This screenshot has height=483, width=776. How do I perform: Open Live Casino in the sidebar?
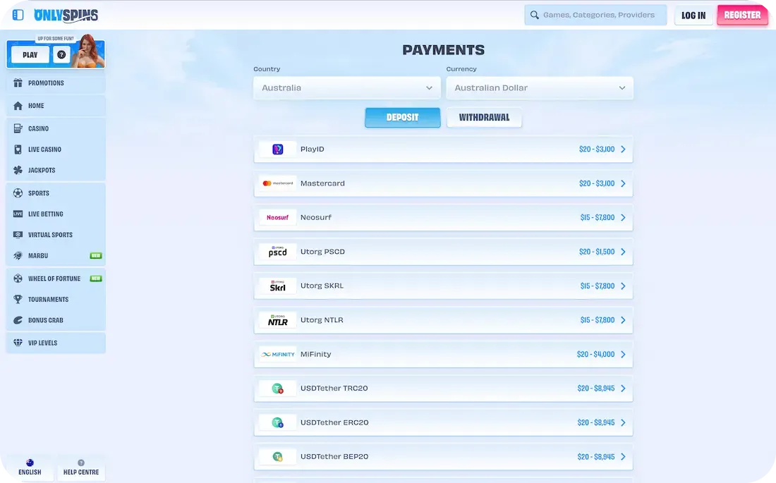click(56, 149)
